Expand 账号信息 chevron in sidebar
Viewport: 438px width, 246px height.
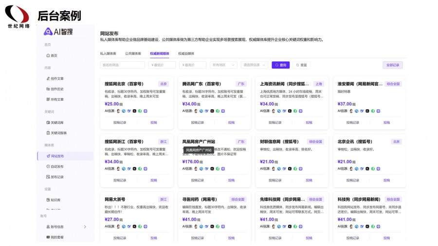point(85,227)
